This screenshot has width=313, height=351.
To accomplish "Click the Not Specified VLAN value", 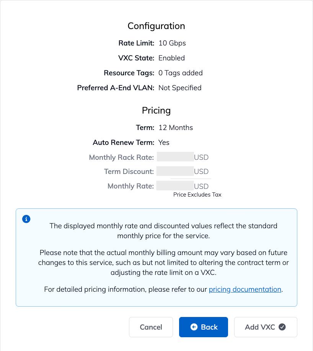I will tap(180, 88).
